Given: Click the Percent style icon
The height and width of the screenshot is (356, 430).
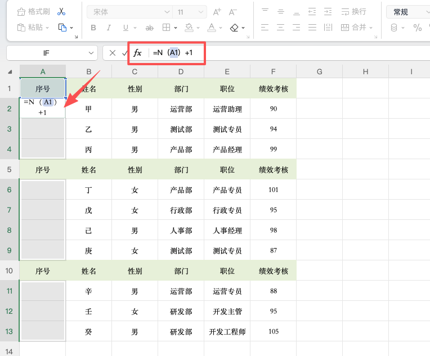Looking at the screenshot, I should click(418, 28).
